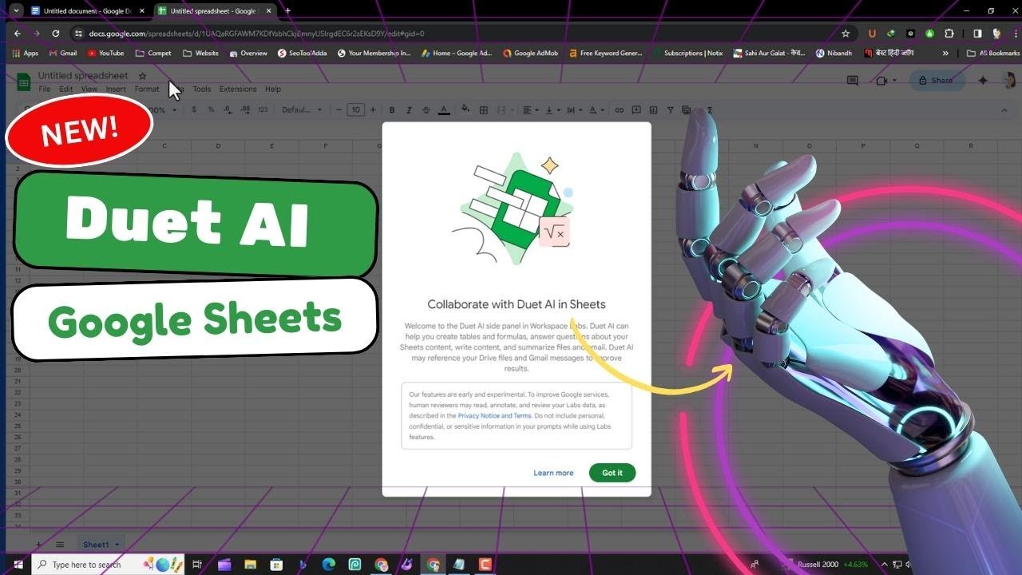Open the all sheets list icon

[60, 545]
